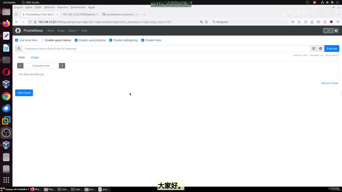Open the Firefox extensions puzzle icon
The width and height of the screenshot is (342, 192).
pos(325,22)
